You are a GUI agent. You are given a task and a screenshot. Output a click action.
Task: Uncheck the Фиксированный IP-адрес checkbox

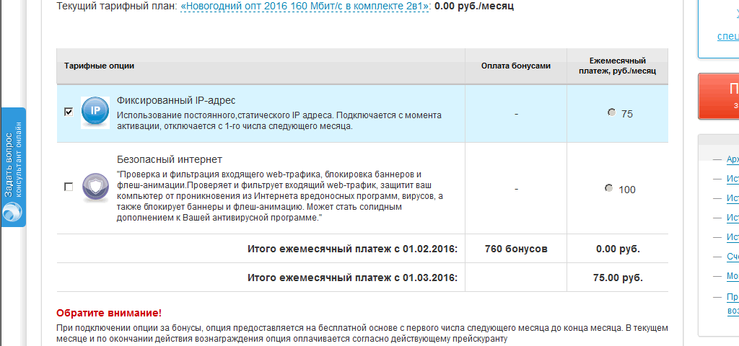69,112
